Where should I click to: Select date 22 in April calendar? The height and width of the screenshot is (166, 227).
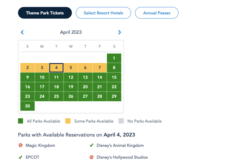(x=114, y=87)
